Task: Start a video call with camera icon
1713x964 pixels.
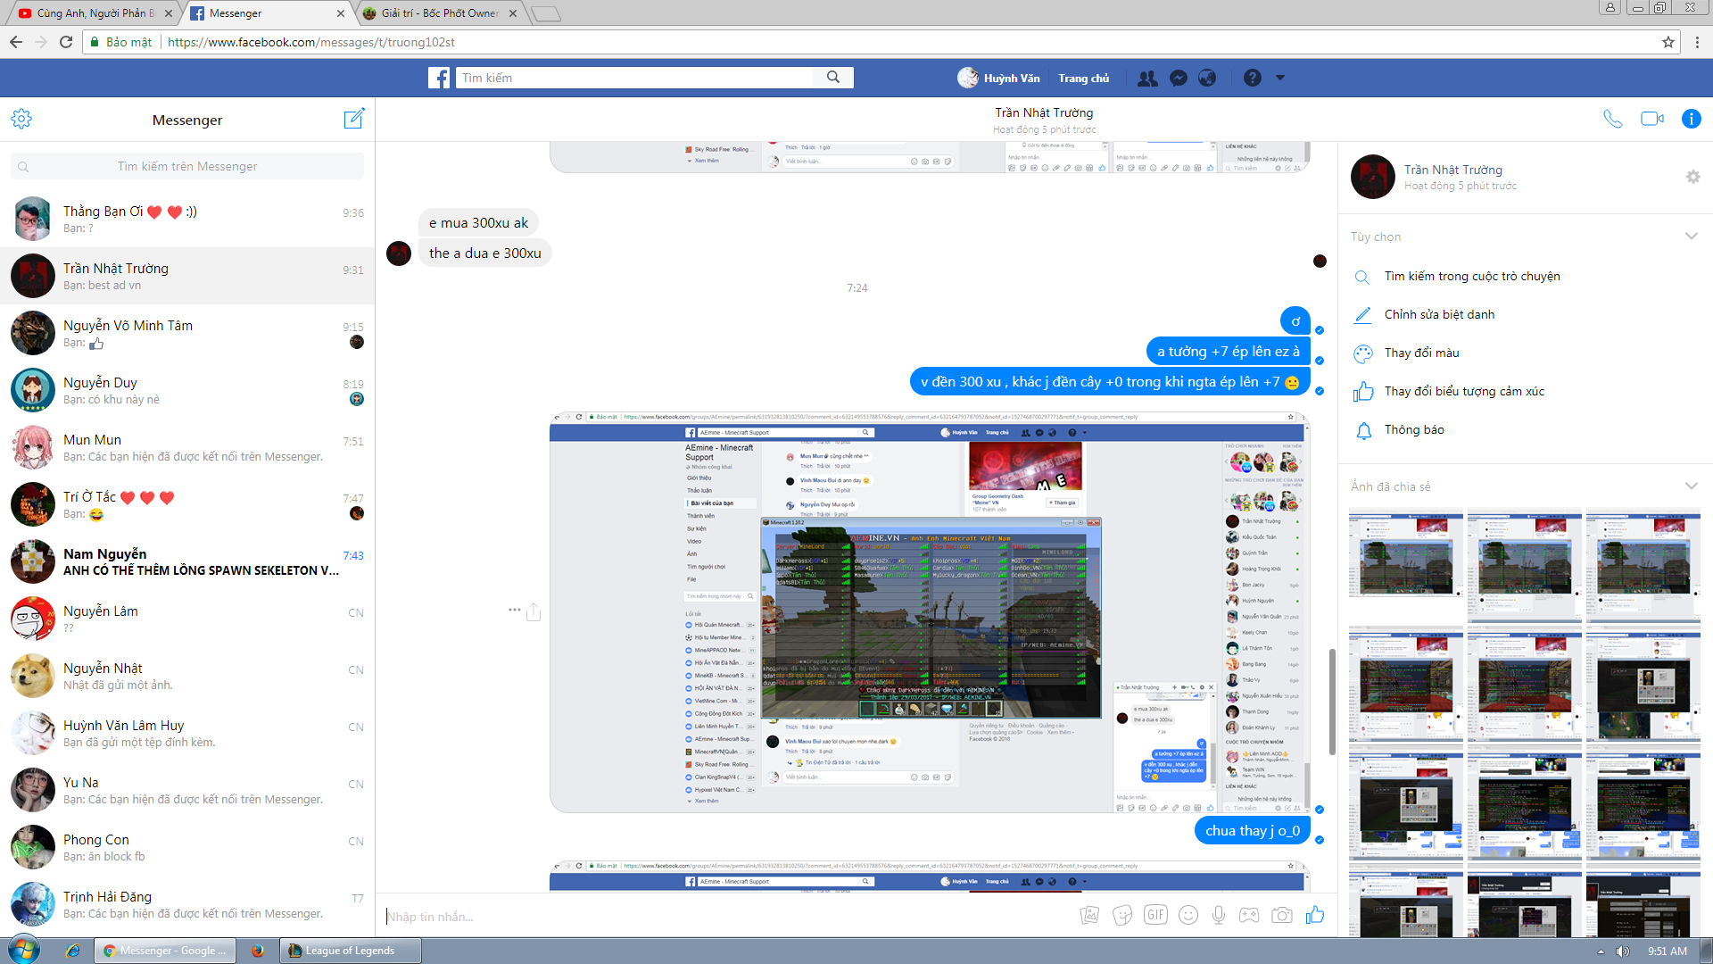Action: click(x=1651, y=119)
